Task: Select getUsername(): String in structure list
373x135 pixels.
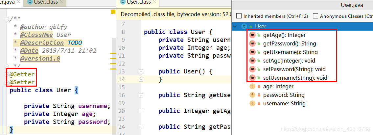Action: click(x=290, y=52)
